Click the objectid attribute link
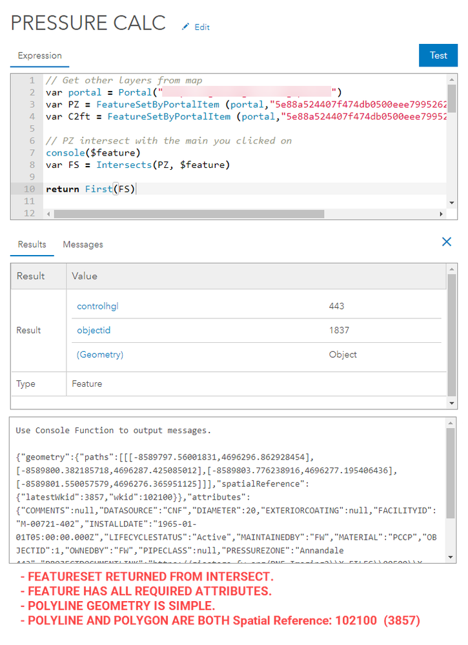Screen dimensions: 468x645 [x=94, y=330]
